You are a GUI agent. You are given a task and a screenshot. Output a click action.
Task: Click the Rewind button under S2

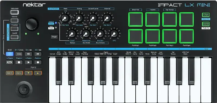point(28,54)
